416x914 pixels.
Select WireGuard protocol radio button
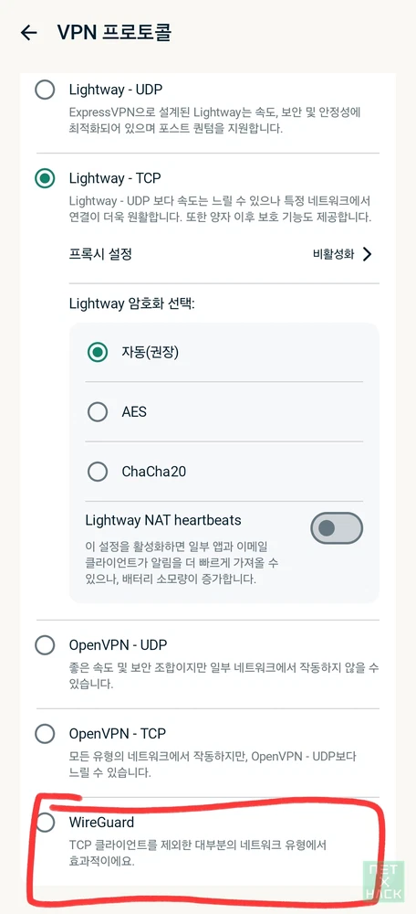[45, 823]
